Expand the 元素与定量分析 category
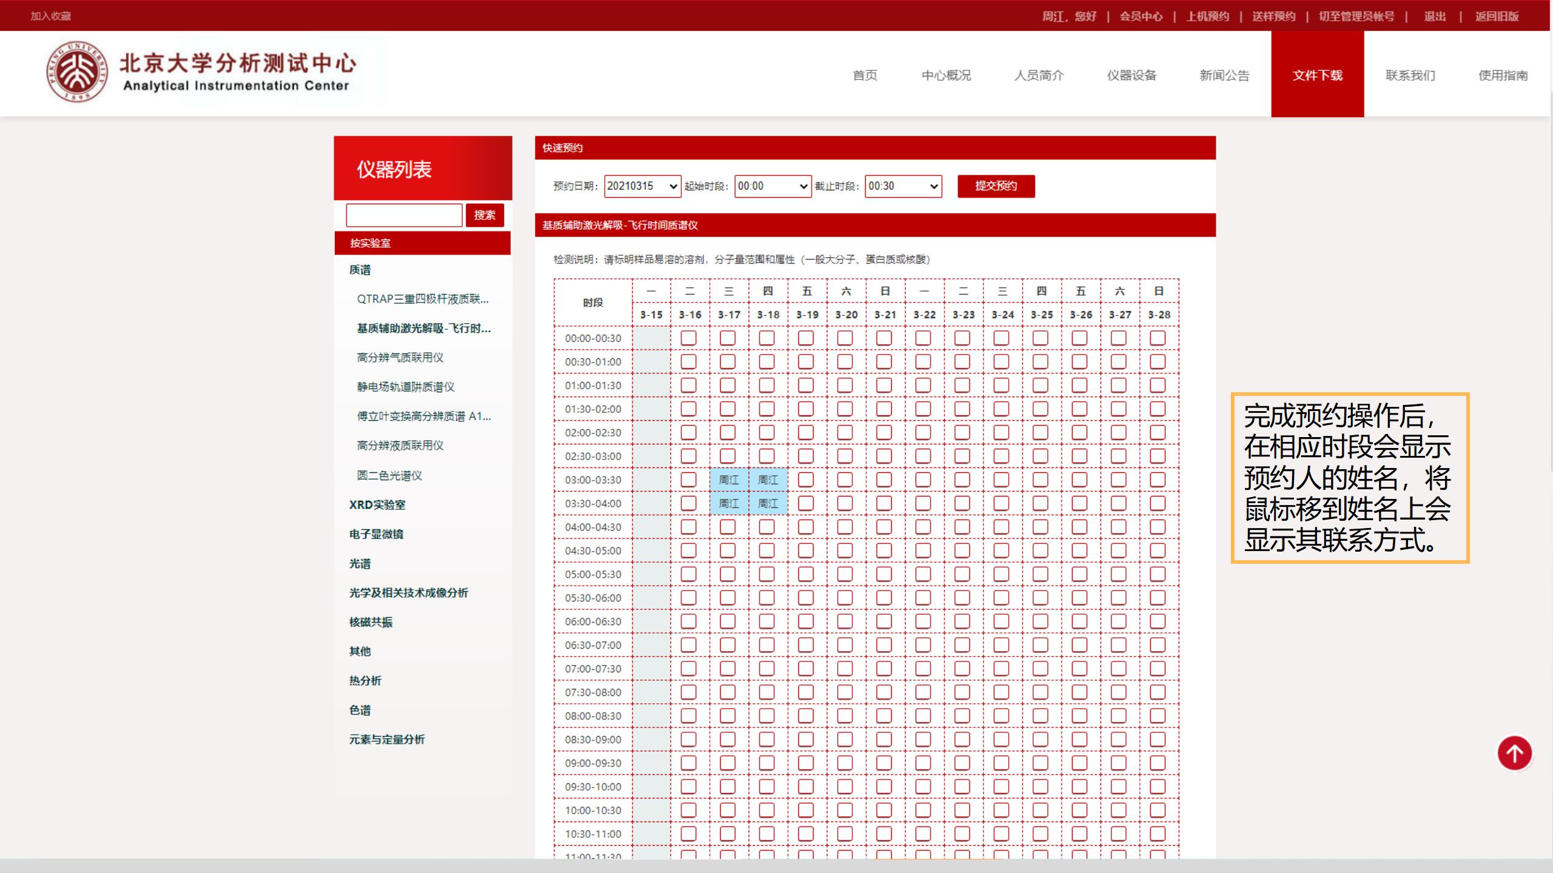Image resolution: width=1553 pixels, height=873 pixels. click(x=387, y=740)
